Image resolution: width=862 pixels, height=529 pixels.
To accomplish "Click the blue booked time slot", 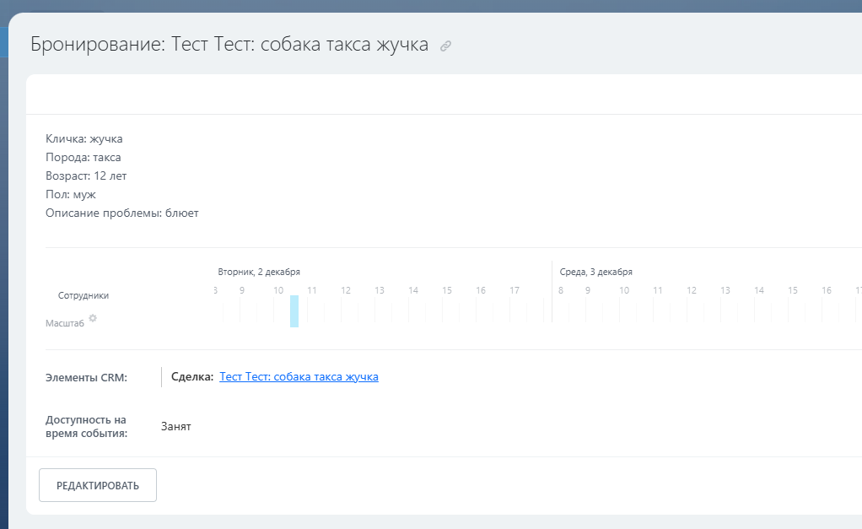I will (x=294, y=310).
